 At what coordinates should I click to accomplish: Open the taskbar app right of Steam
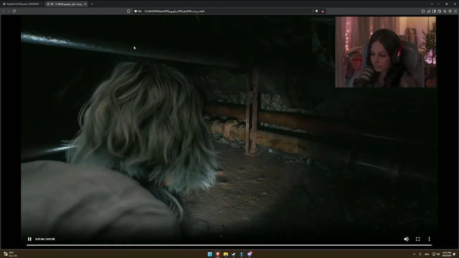point(241,254)
